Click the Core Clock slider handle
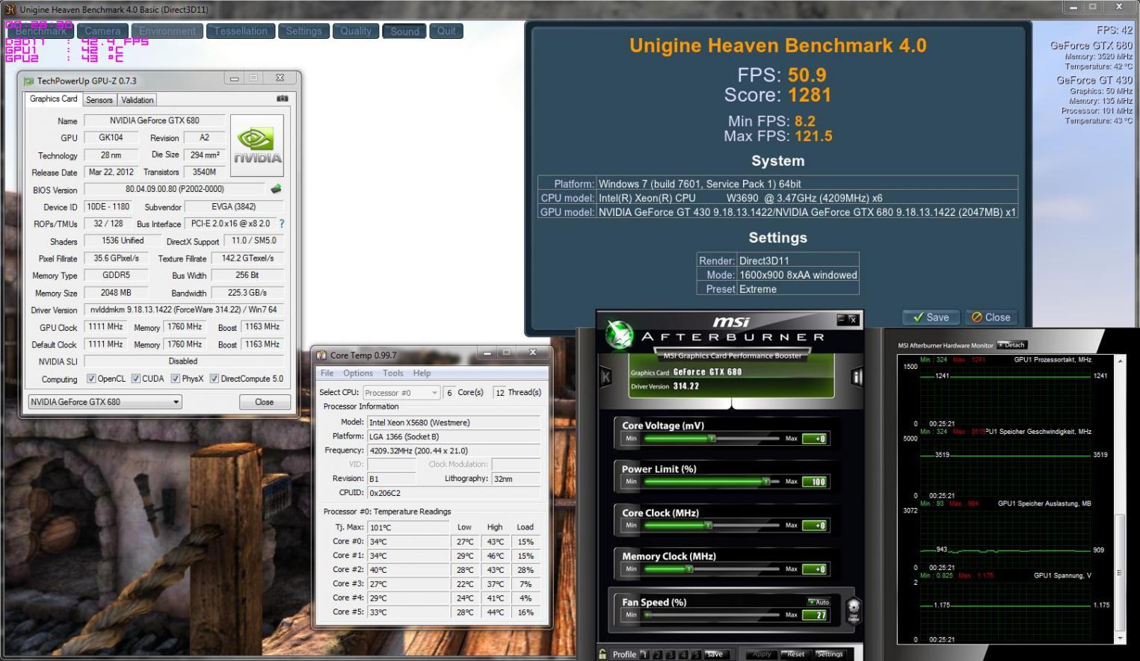This screenshot has width=1140, height=661. (x=707, y=525)
